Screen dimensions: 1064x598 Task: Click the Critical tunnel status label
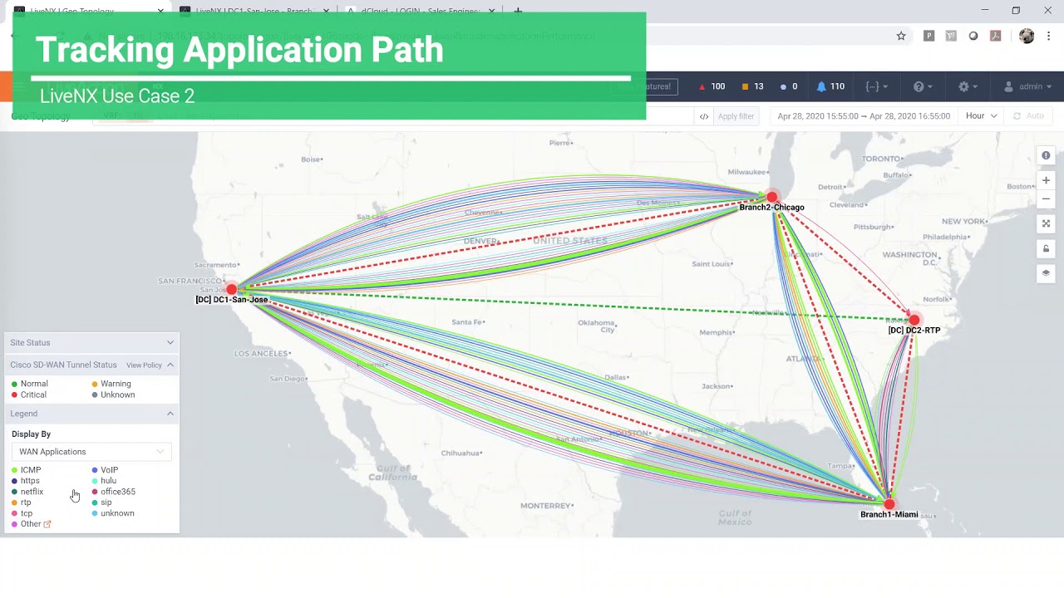[33, 395]
